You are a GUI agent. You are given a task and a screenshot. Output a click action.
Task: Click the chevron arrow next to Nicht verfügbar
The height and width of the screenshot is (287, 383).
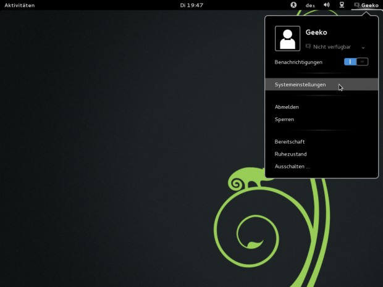click(x=363, y=48)
